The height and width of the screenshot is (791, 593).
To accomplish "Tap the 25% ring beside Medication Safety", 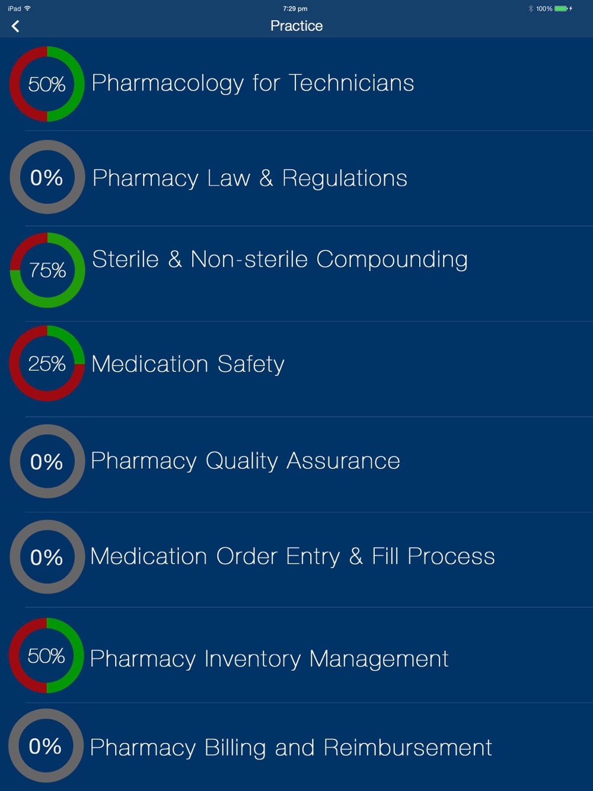I will click(x=47, y=363).
